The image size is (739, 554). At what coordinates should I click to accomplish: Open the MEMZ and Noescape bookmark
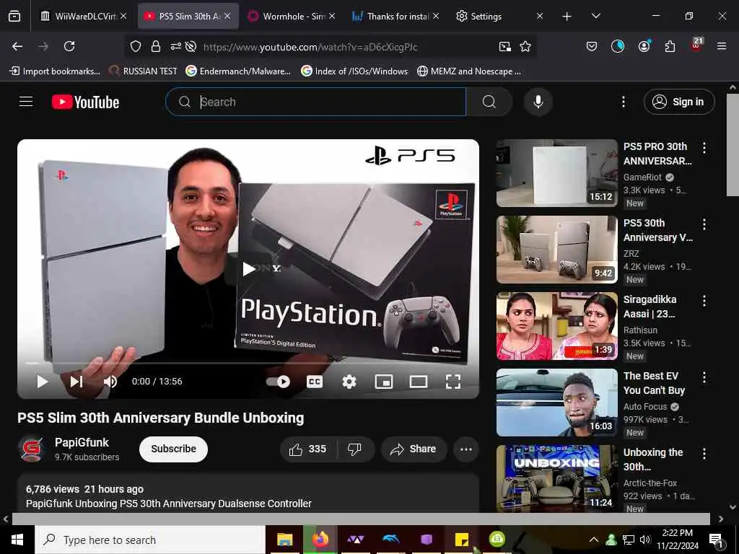click(x=469, y=71)
